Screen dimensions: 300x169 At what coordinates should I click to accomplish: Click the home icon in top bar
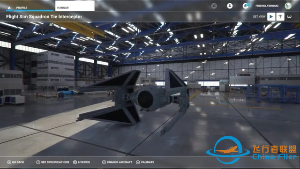pyautogui.click(x=9, y=8)
